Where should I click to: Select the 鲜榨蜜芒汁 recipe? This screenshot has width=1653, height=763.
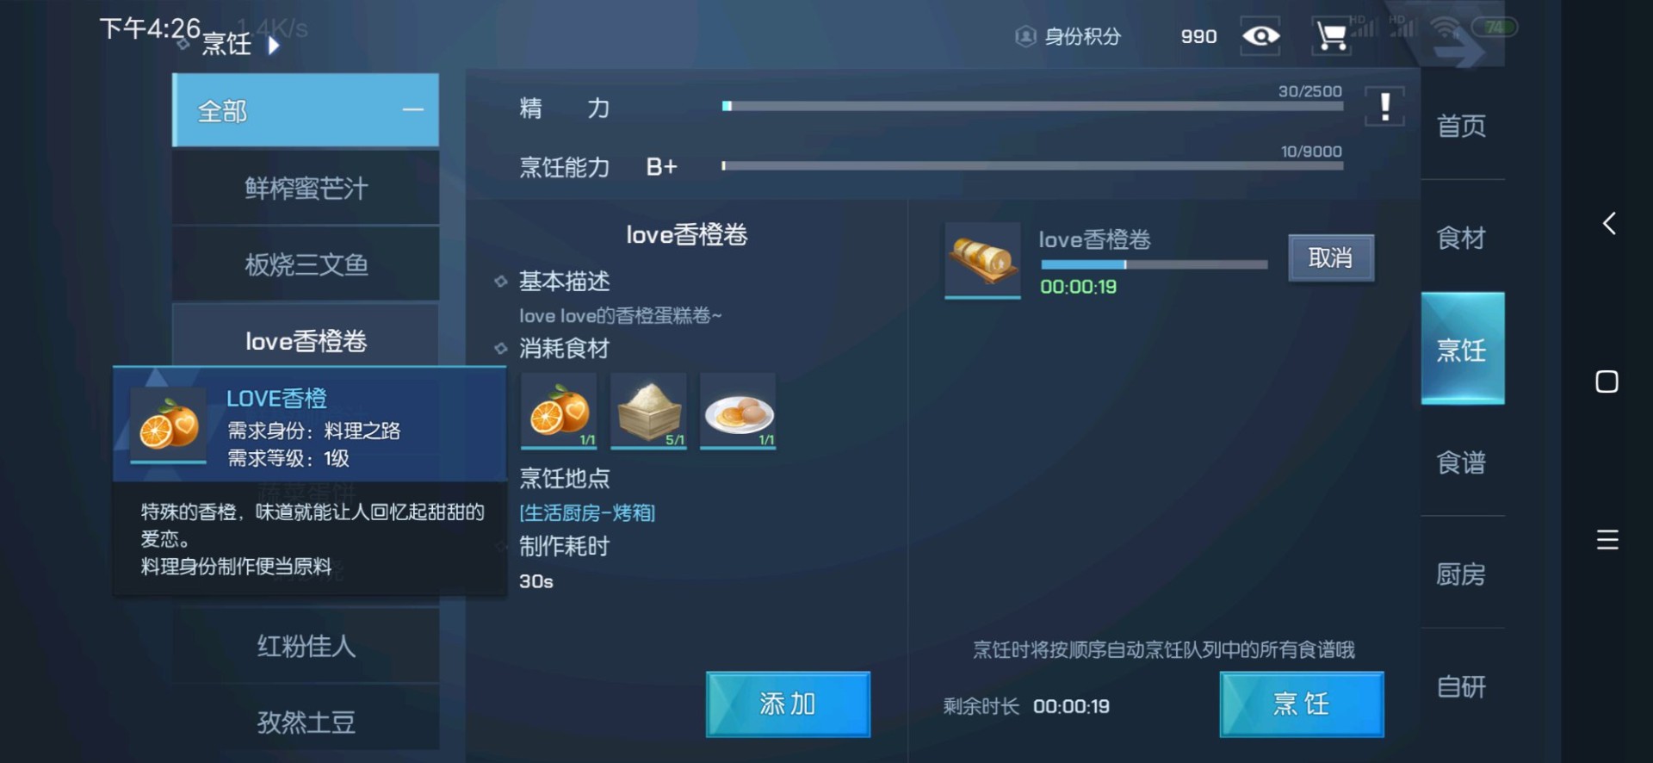pos(306,188)
